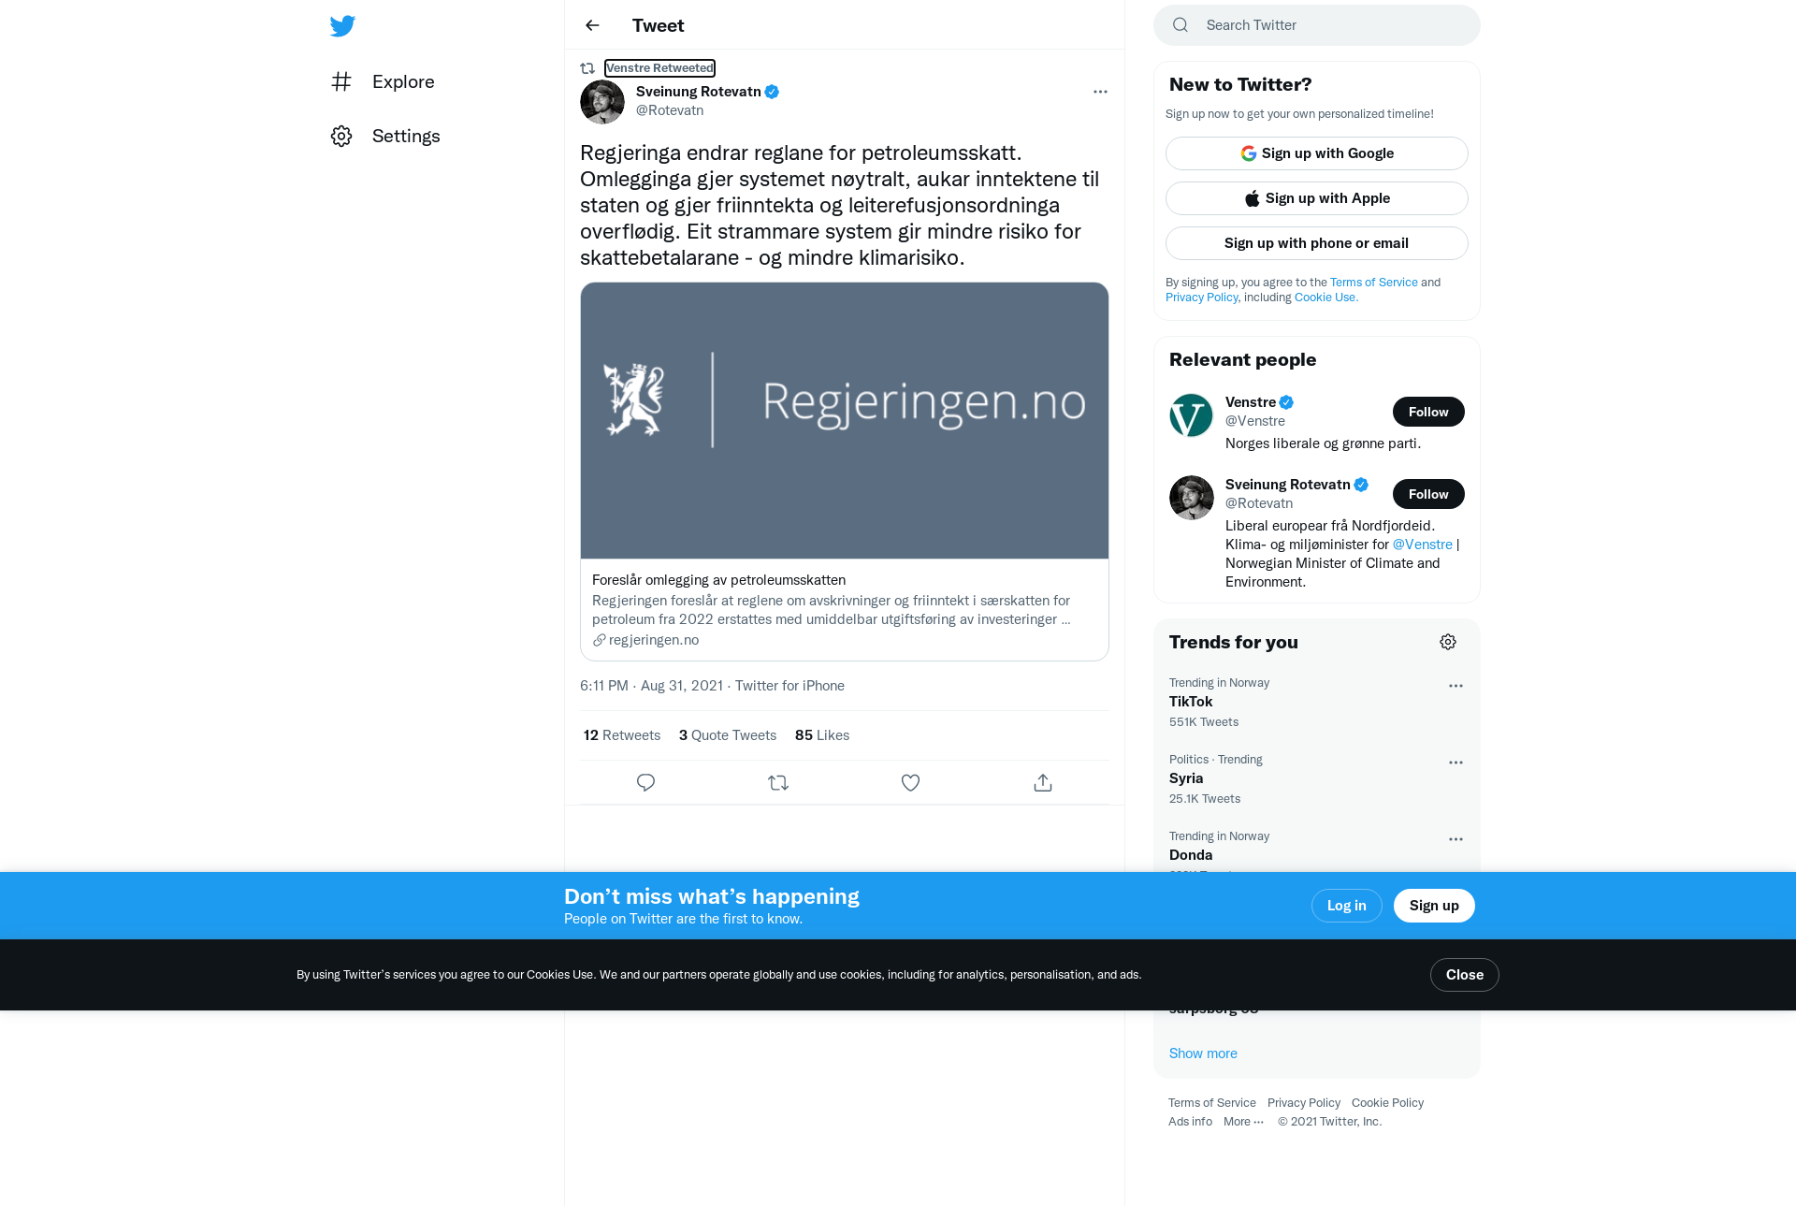Retweet using the retweet arrows icon

778,782
